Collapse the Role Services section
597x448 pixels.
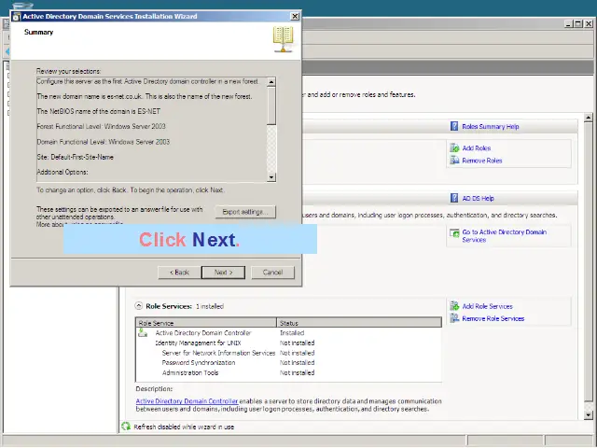coord(139,306)
